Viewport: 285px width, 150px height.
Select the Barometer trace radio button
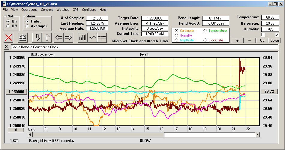pos(176,31)
